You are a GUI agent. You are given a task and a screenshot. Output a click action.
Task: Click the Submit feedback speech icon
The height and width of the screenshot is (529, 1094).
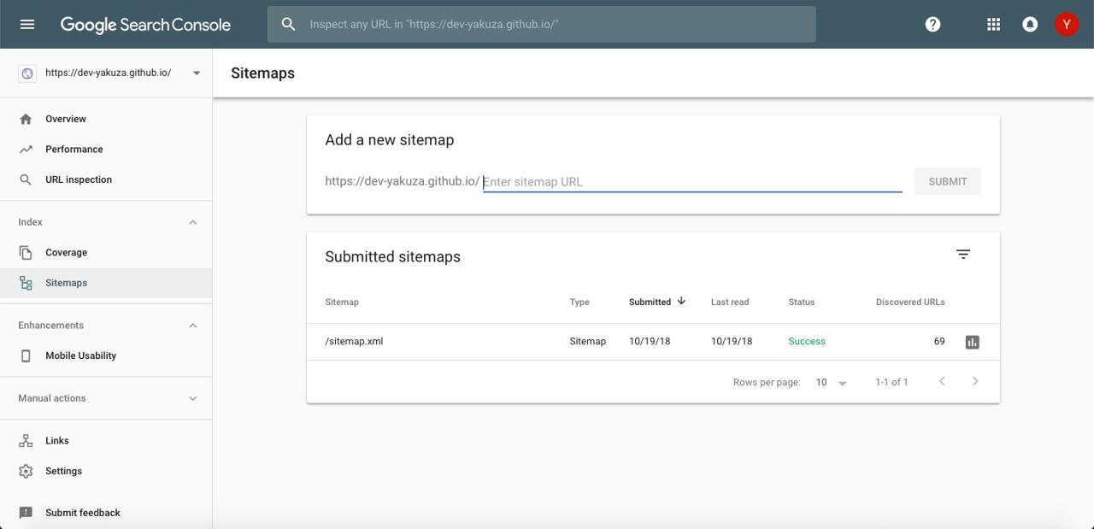coord(26,513)
